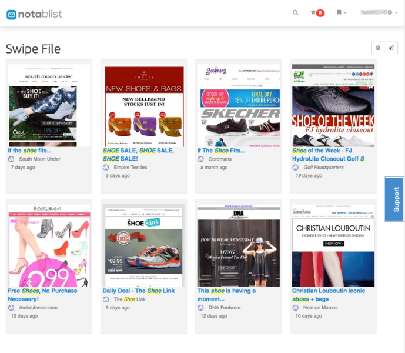Open Empire New Shoes & Bags thumbnail
This screenshot has width=405, height=353.
tap(143, 105)
